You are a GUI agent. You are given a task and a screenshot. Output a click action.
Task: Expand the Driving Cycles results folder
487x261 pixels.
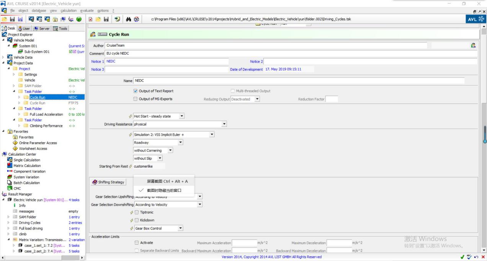(9, 223)
